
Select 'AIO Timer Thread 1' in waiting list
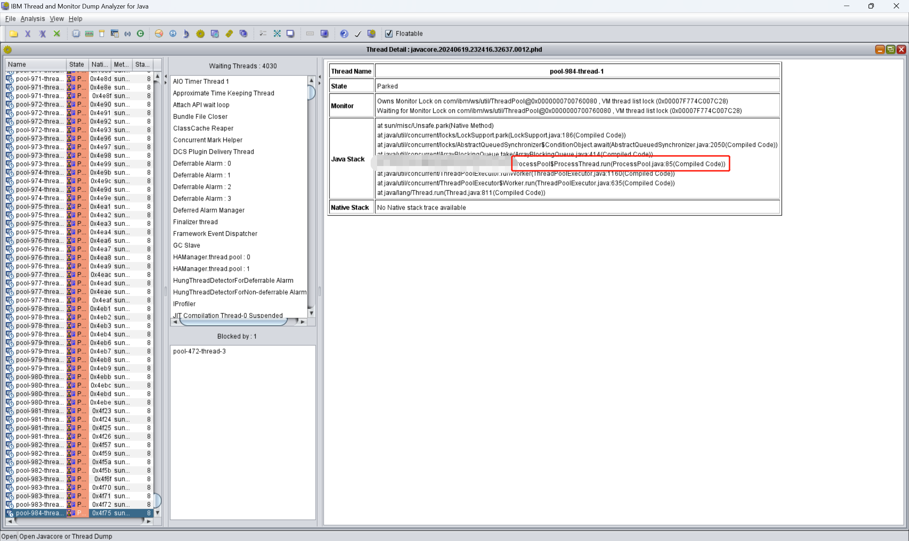(239, 81)
